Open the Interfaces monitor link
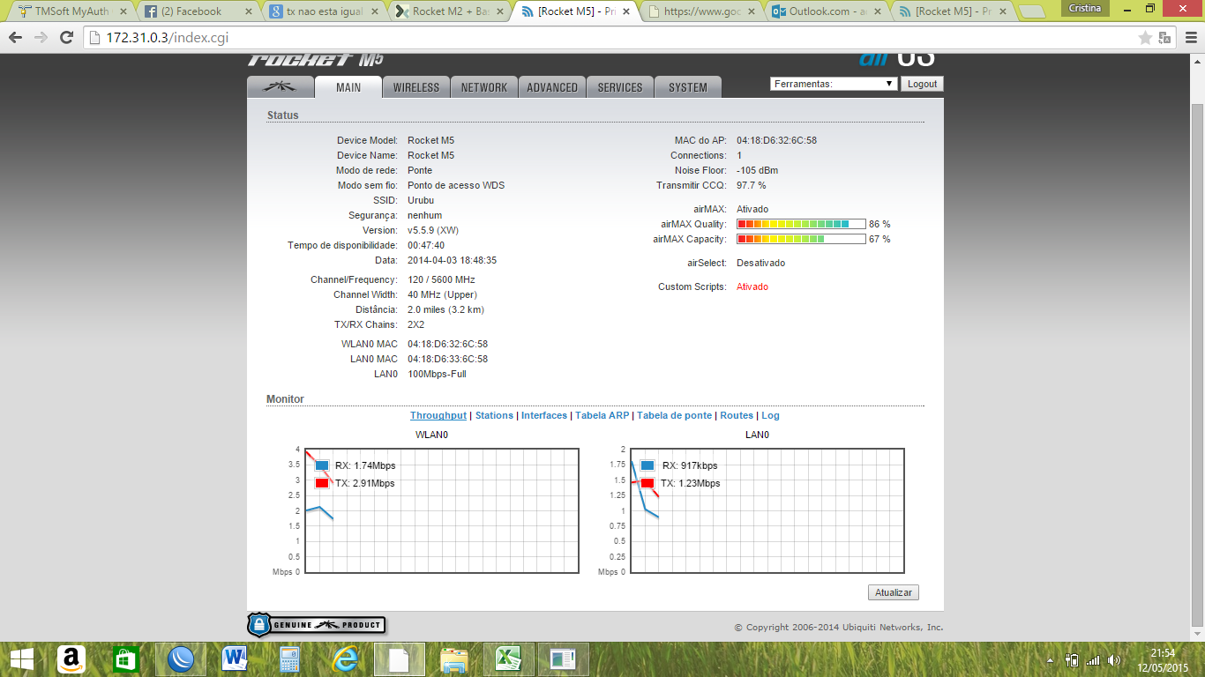Screen dimensions: 1205x677 coord(544,415)
